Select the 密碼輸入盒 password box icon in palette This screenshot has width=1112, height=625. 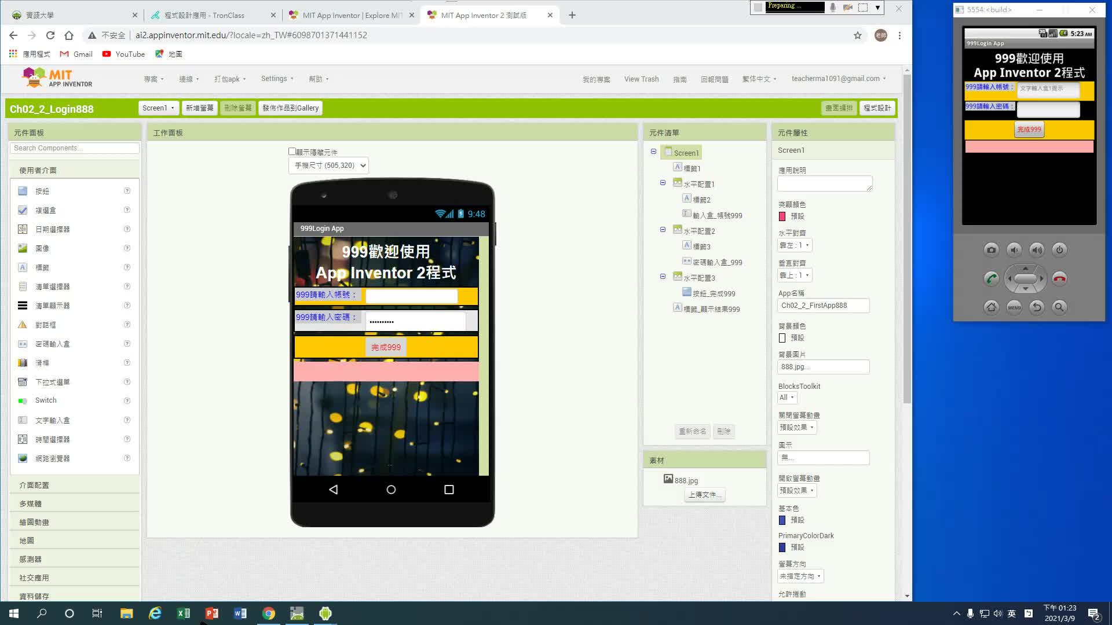click(23, 344)
